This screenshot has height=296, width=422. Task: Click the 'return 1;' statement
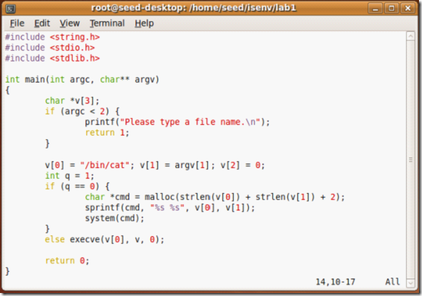(107, 132)
